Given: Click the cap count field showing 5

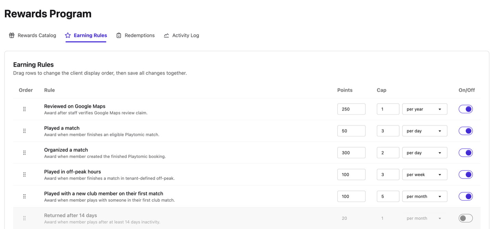Looking at the screenshot, I should coord(388,197).
